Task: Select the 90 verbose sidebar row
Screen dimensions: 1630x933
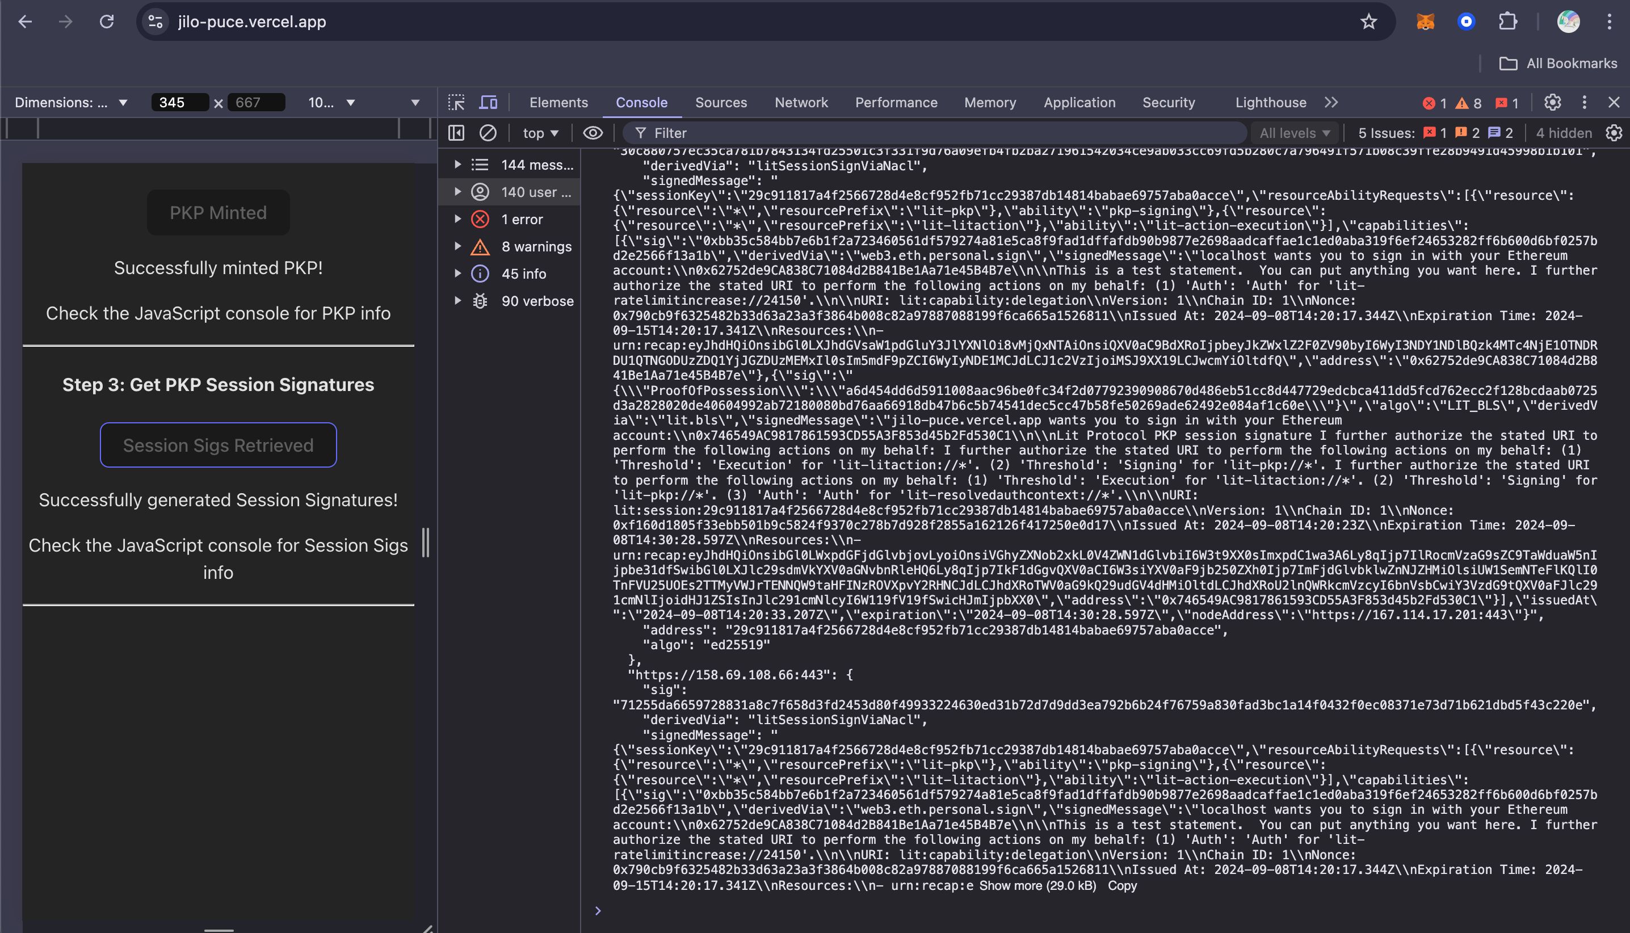Action: pos(510,301)
